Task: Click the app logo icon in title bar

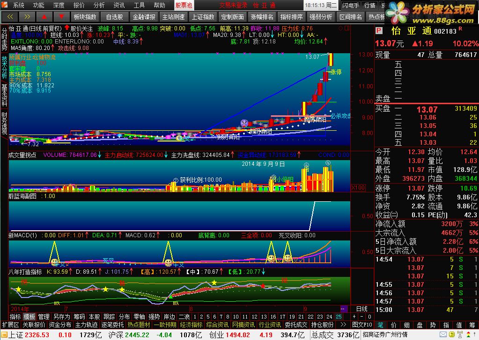Action: 4,5
